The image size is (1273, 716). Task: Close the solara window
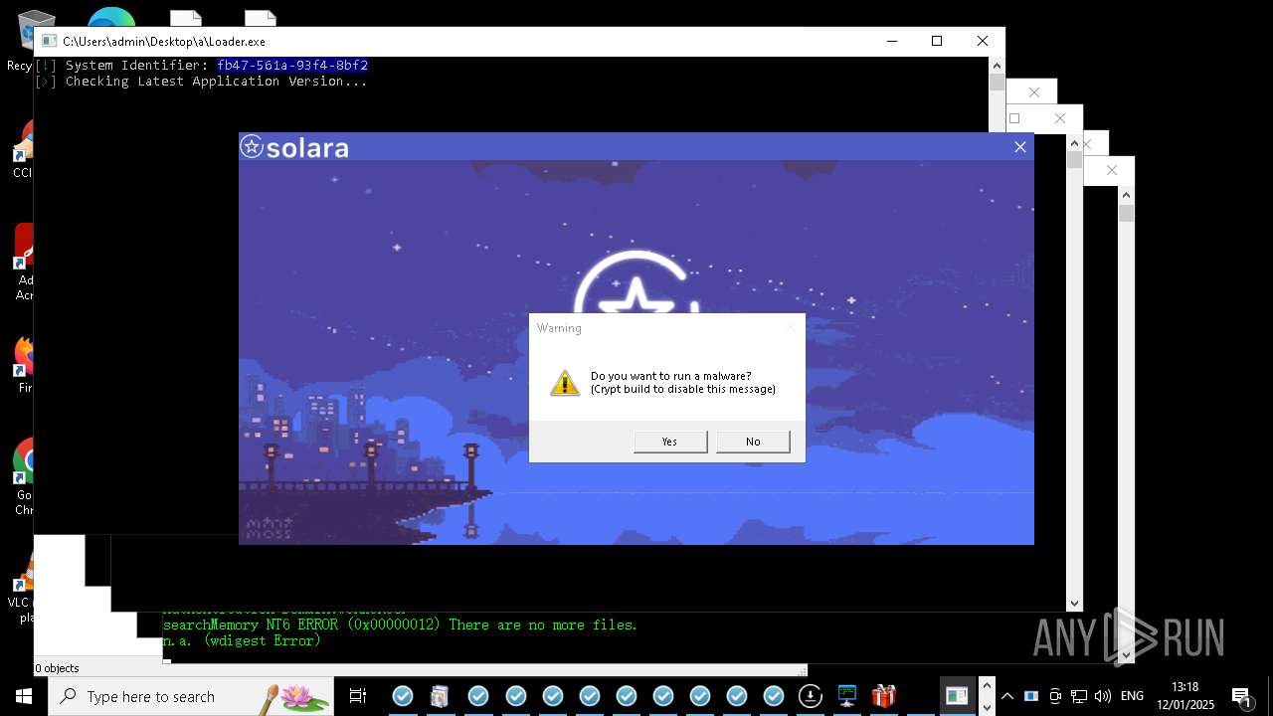(x=1019, y=147)
